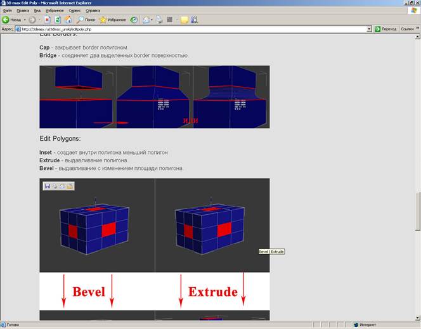The image size is (421, 329).
Task: Expand the Назад history dropdown arrow
Action: point(25,20)
